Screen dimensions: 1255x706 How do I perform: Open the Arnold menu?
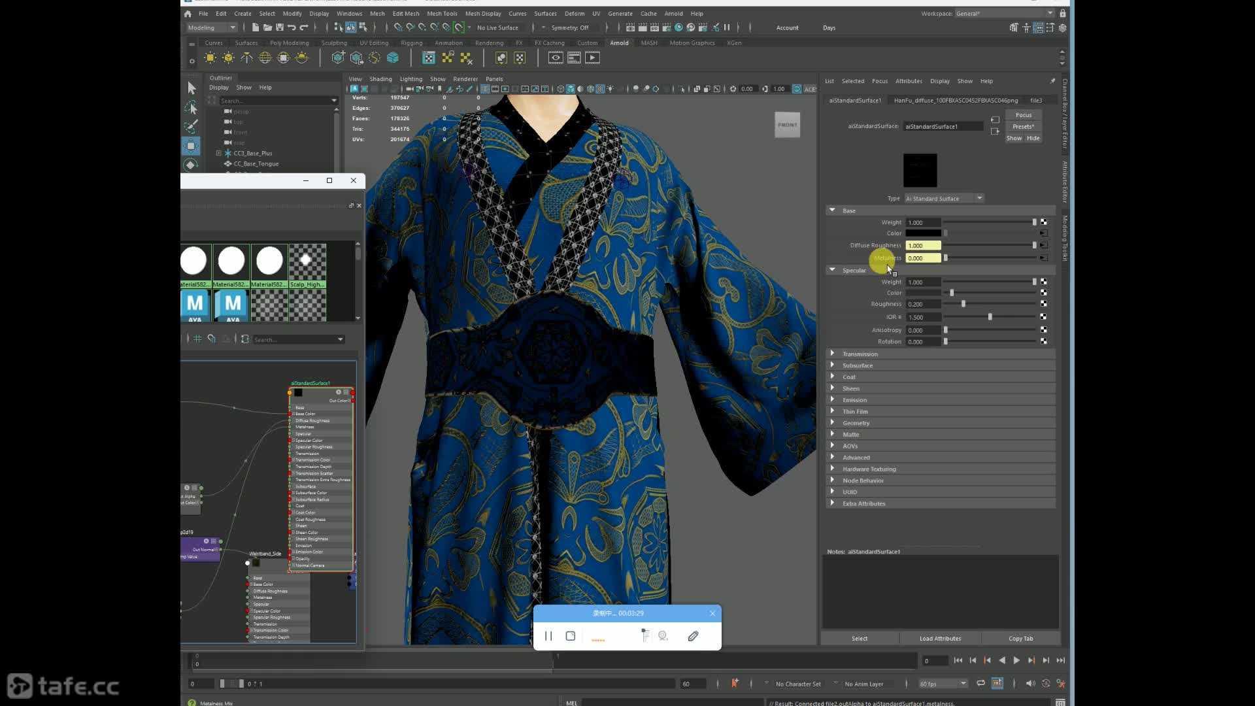tap(673, 14)
